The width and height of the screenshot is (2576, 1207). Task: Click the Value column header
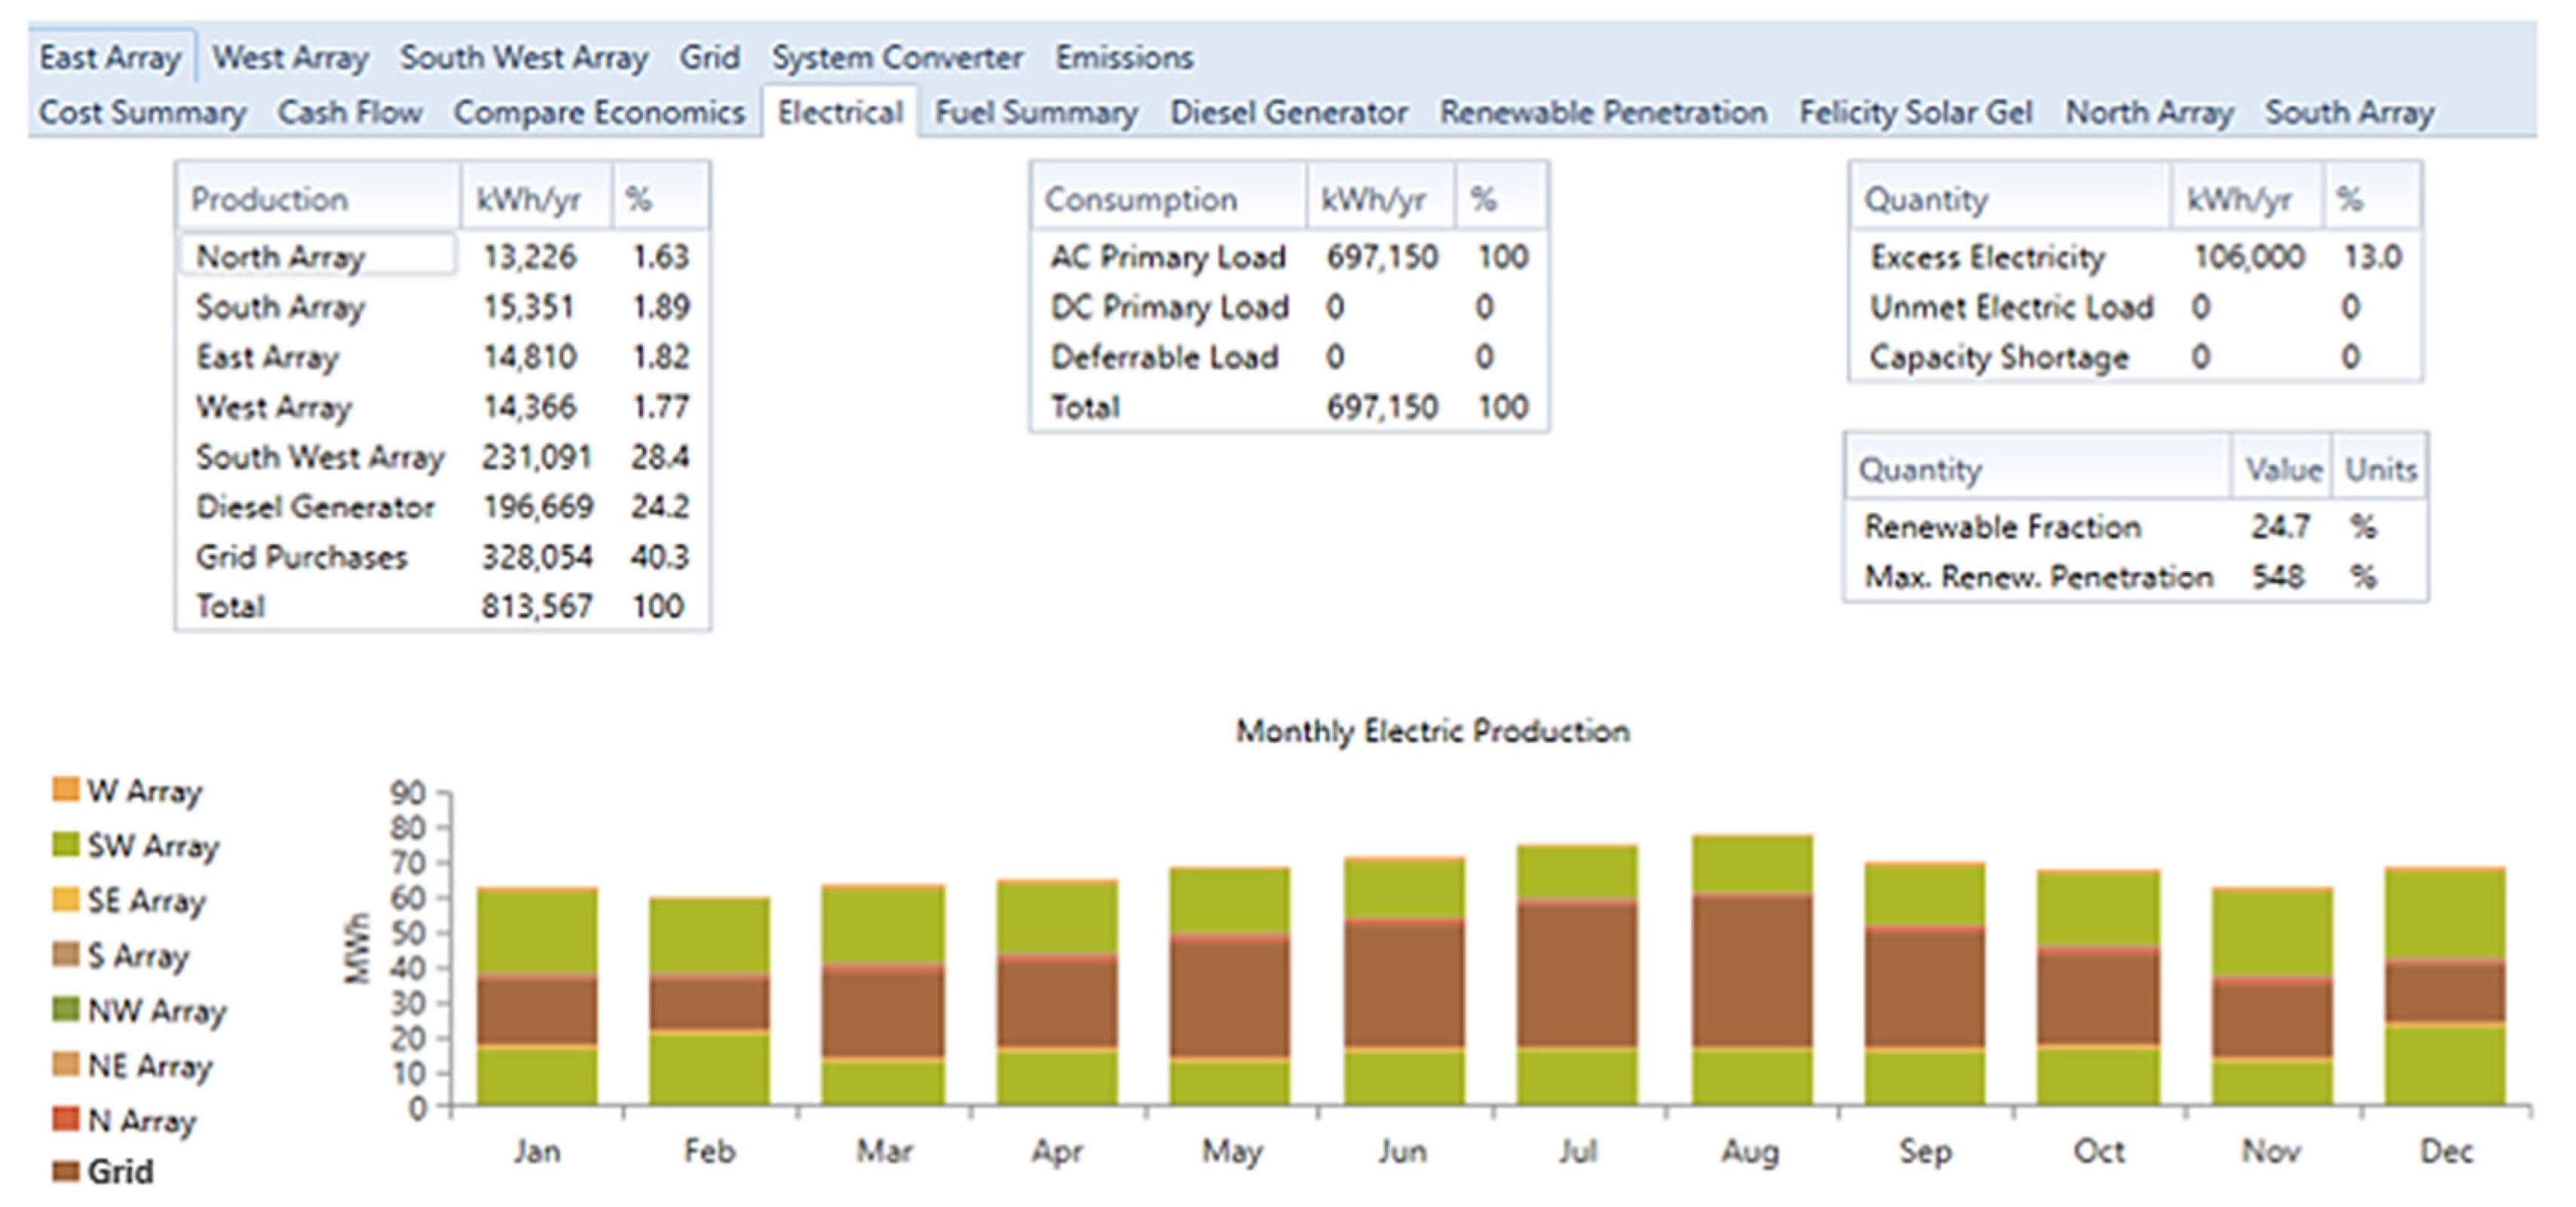click(2282, 469)
